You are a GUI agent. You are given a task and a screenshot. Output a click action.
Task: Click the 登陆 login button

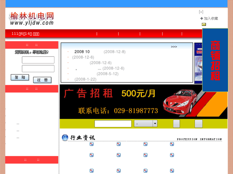pyautogui.click(x=20, y=78)
